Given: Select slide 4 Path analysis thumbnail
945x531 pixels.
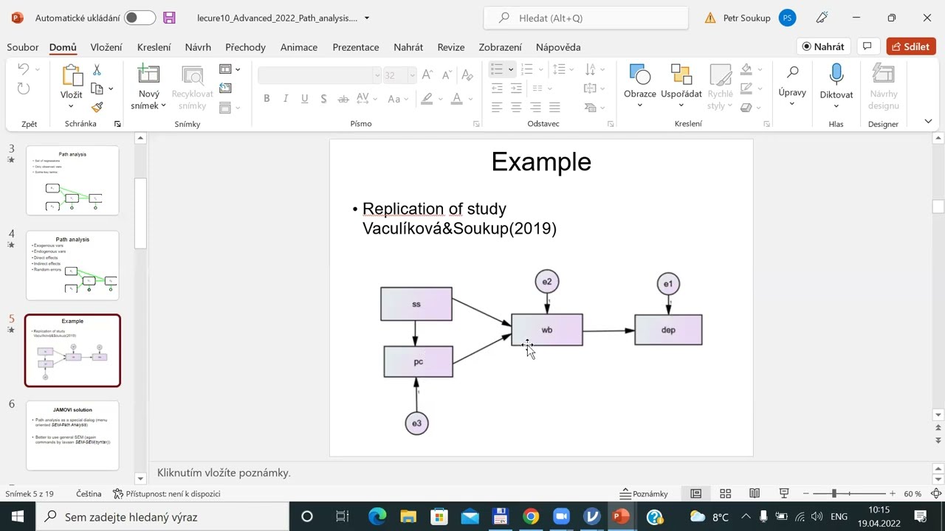Looking at the screenshot, I should 72,265.
